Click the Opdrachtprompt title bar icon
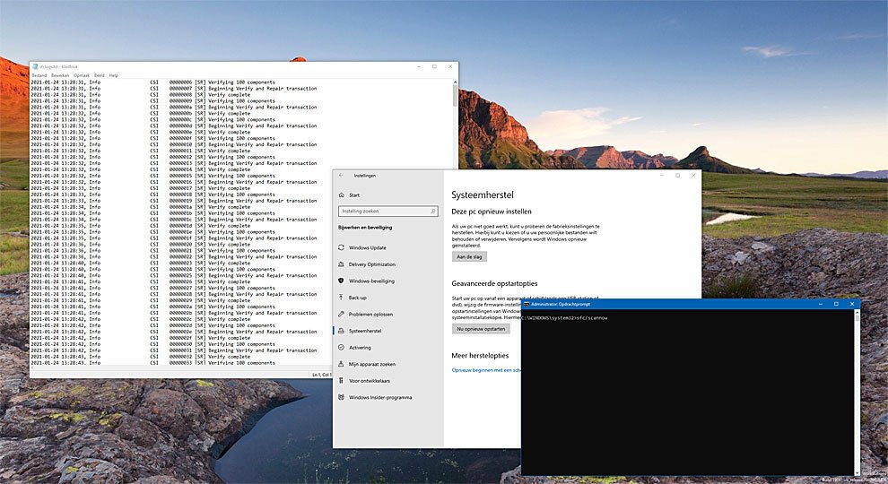 click(527, 304)
